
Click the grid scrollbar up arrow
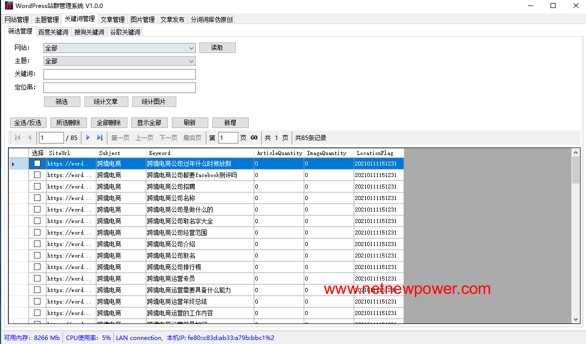tap(576, 152)
